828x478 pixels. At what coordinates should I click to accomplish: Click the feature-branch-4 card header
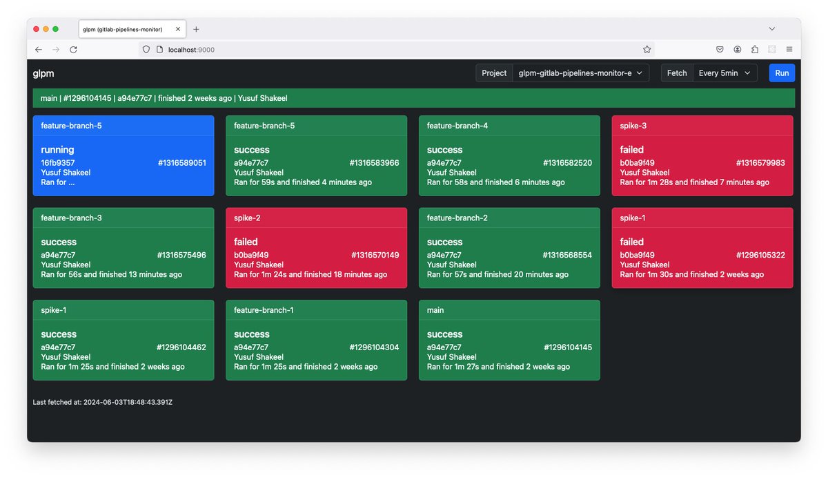pyautogui.click(x=509, y=126)
